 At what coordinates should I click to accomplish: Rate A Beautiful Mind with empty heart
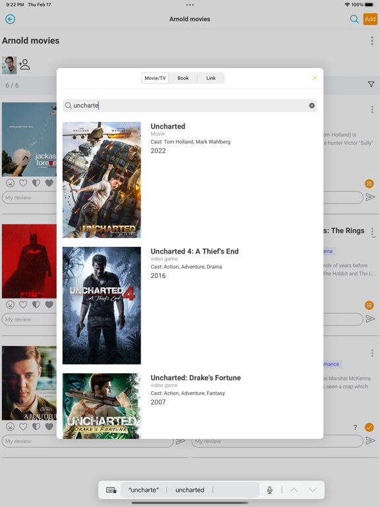tap(23, 426)
